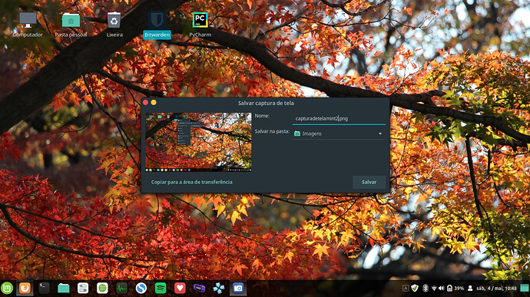
Task: Open the Bluetooth tray icon
Action: point(426,289)
